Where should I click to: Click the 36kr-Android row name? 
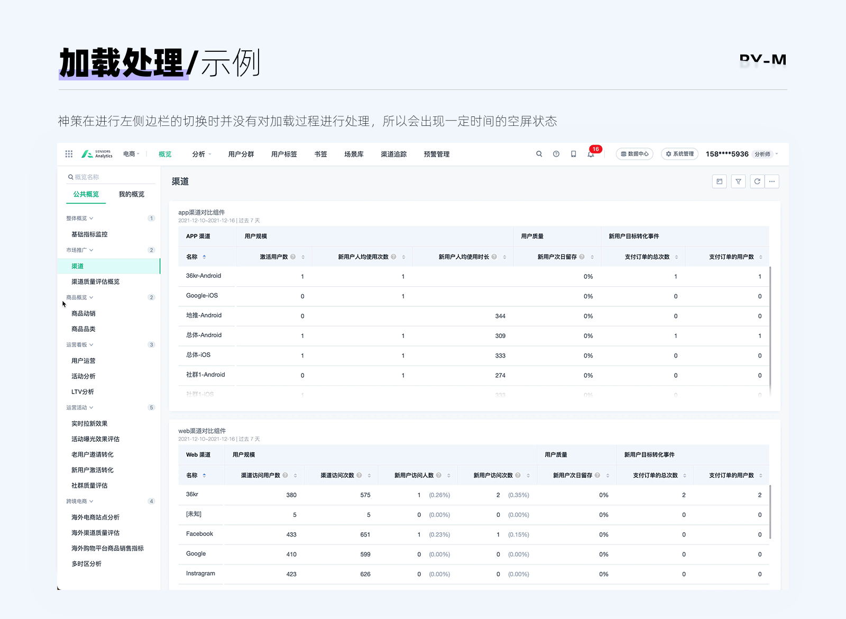[x=204, y=276]
